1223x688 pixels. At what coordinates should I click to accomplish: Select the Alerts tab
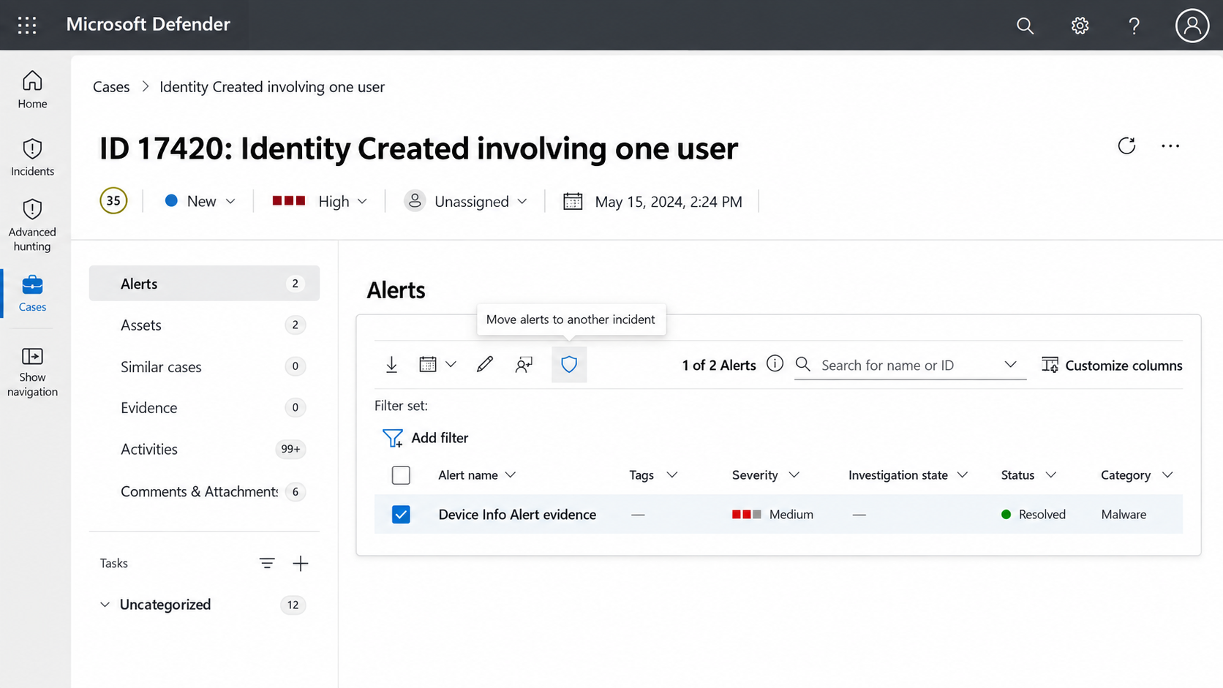tap(204, 283)
